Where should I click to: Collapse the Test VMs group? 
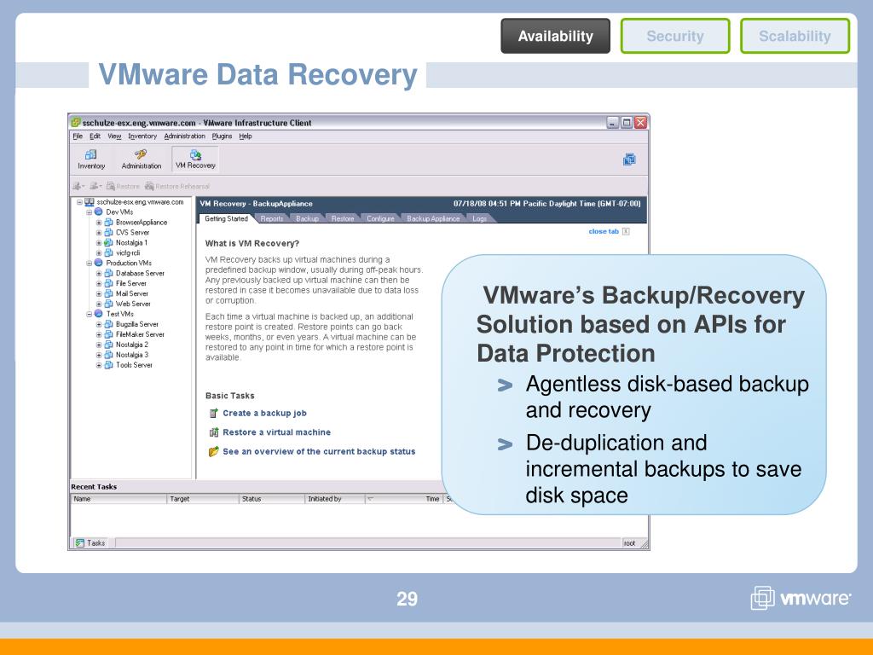(89, 314)
